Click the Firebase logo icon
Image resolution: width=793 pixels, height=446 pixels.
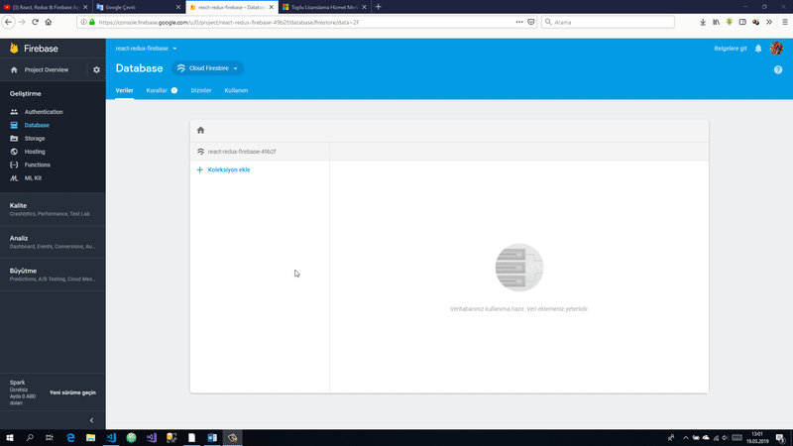click(x=14, y=49)
